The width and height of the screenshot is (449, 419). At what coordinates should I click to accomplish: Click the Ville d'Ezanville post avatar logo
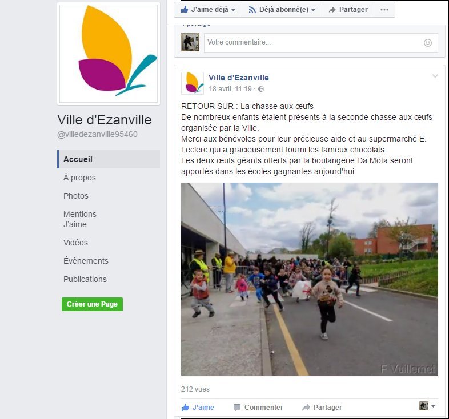[x=193, y=83]
